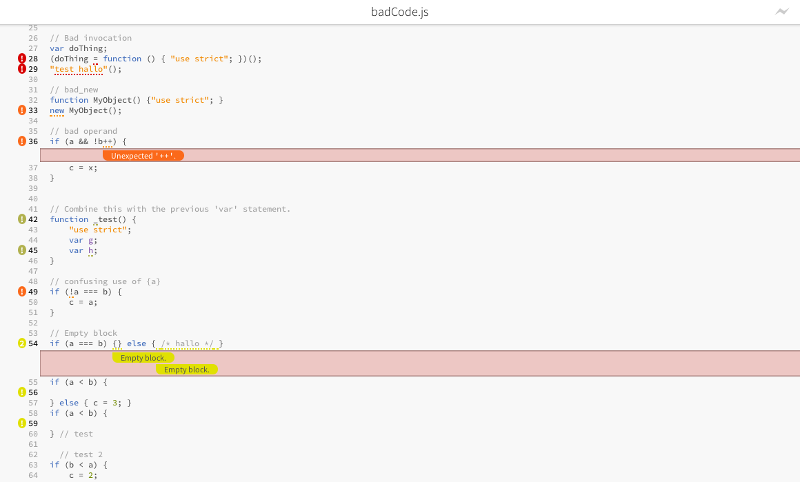This screenshot has height=482, width=800.
Task: Click the yellow warning icon on line 42
Action: pos(21,219)
